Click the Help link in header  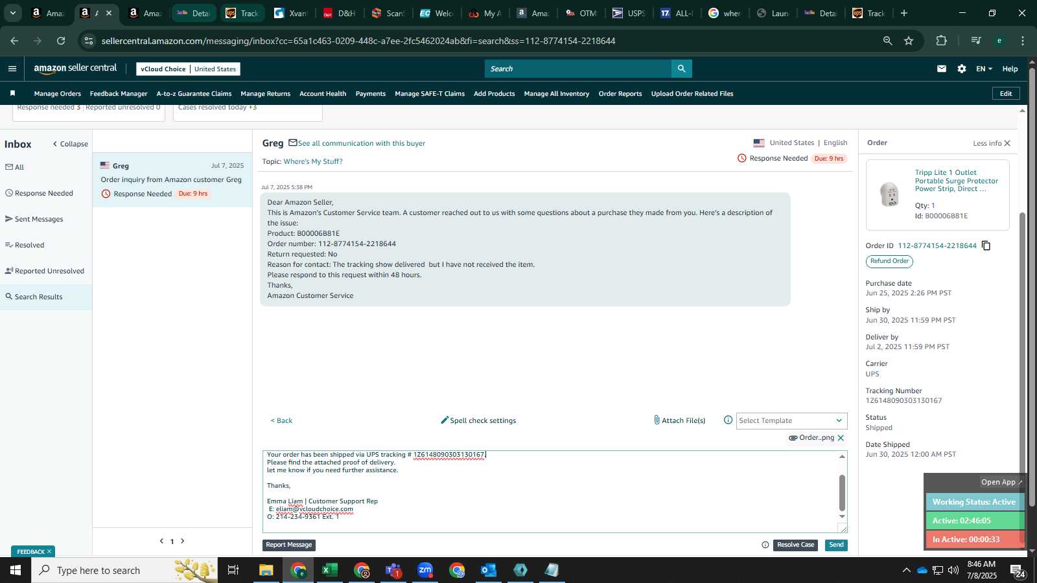[x=1010, y=69]
